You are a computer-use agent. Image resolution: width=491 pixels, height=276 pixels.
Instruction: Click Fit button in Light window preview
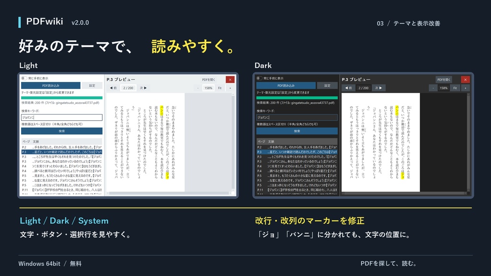click(x=220, y=88)
